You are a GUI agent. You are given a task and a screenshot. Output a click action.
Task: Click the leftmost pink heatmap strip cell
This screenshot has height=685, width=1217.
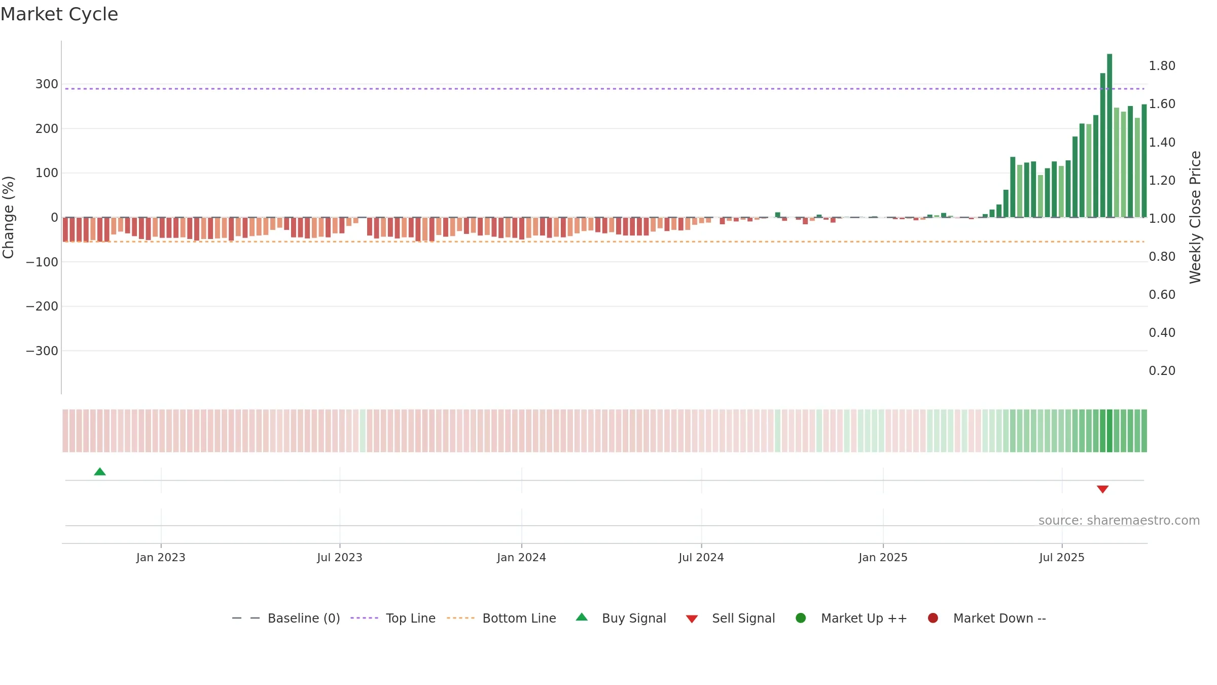click(x=65, y=431)
